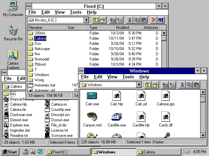209x156 pixels.
Task: Select the Cards.dll file icon
Action: coord(166,119)
